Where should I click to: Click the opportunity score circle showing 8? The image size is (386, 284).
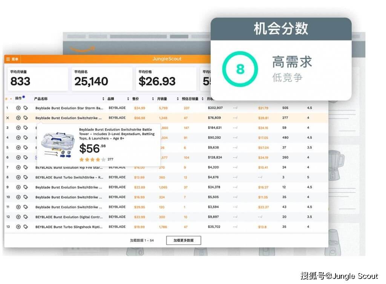point(240,69)
